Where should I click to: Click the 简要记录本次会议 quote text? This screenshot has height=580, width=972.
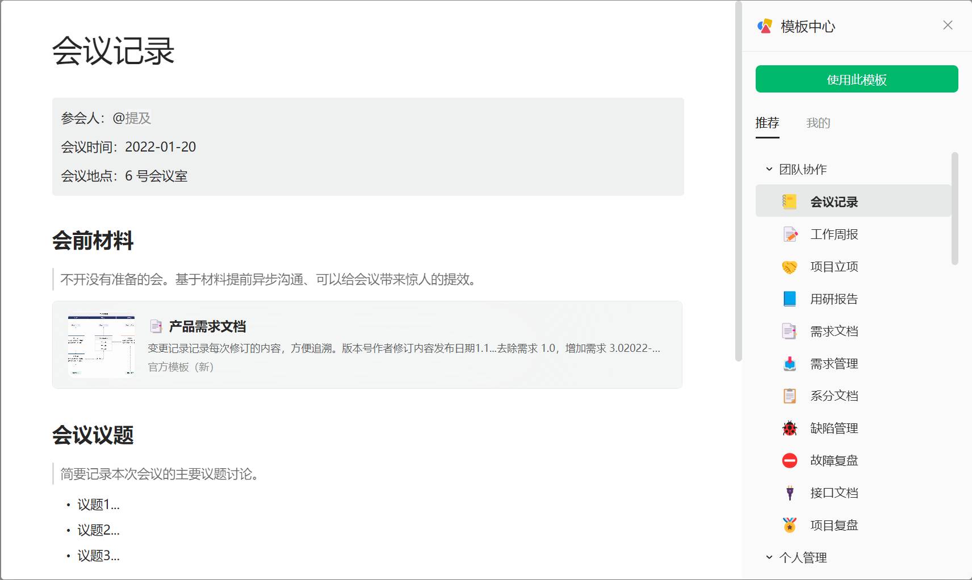coord(161,474)
